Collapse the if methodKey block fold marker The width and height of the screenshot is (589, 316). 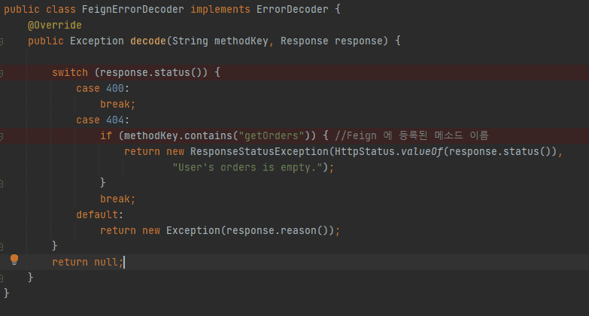pyautogui.click(x=2, y=135)
